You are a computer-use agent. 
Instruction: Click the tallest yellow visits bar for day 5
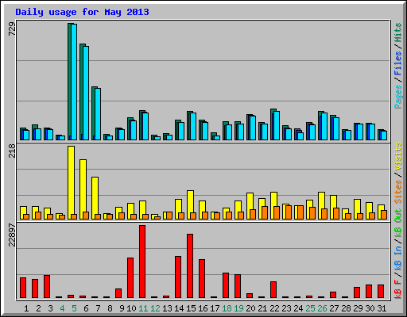[x=71, y=182]
